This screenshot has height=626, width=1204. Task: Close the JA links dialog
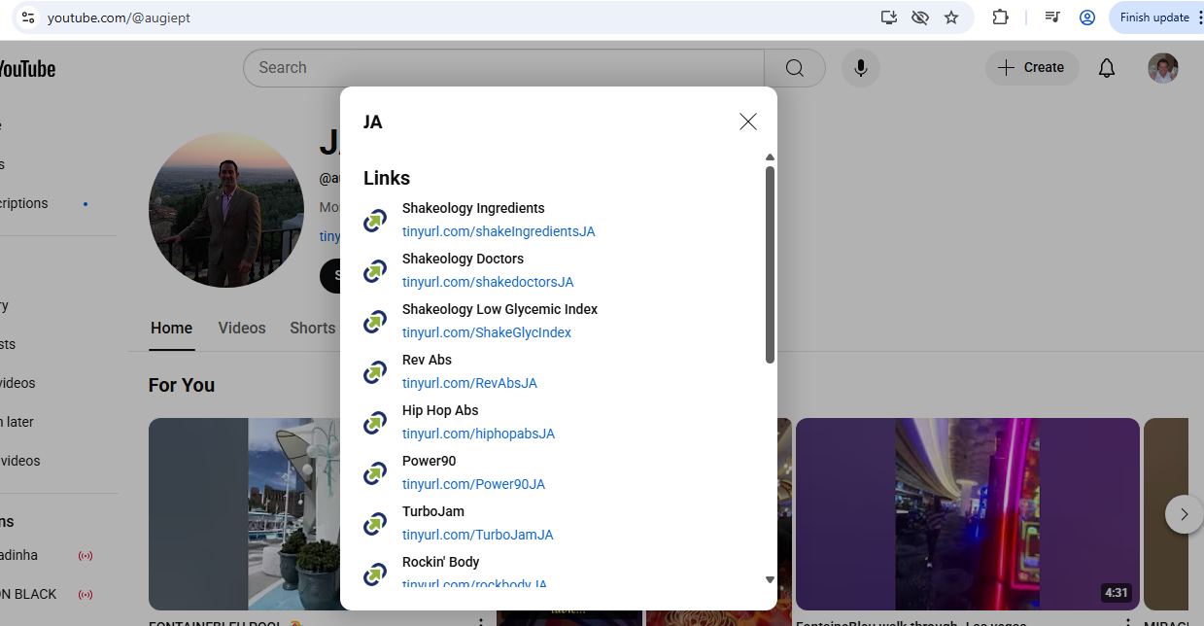coord(747,122)
